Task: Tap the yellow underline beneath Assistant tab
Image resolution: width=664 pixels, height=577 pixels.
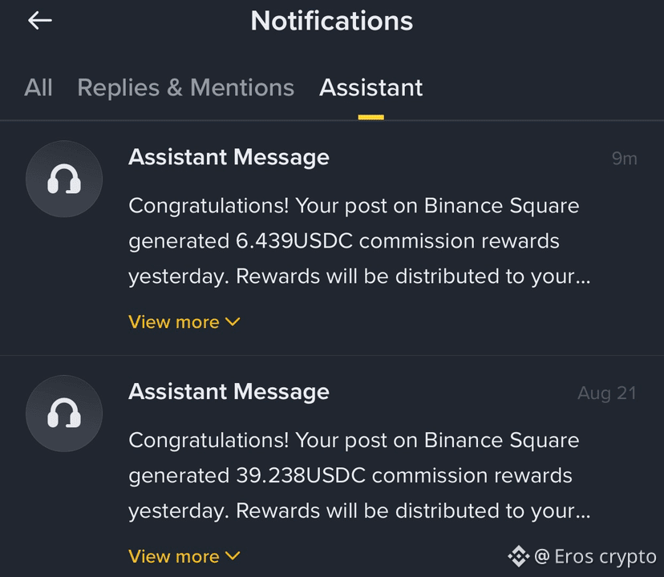Action: pos(371,117)
